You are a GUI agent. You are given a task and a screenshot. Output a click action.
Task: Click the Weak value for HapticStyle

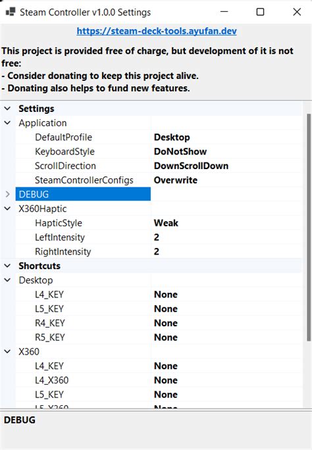(166, 223)
